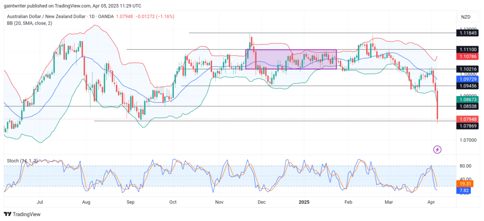Screen dimensions: 484x221
Task: Click the blue 1.09729 basis label
Action: point(467,79)
